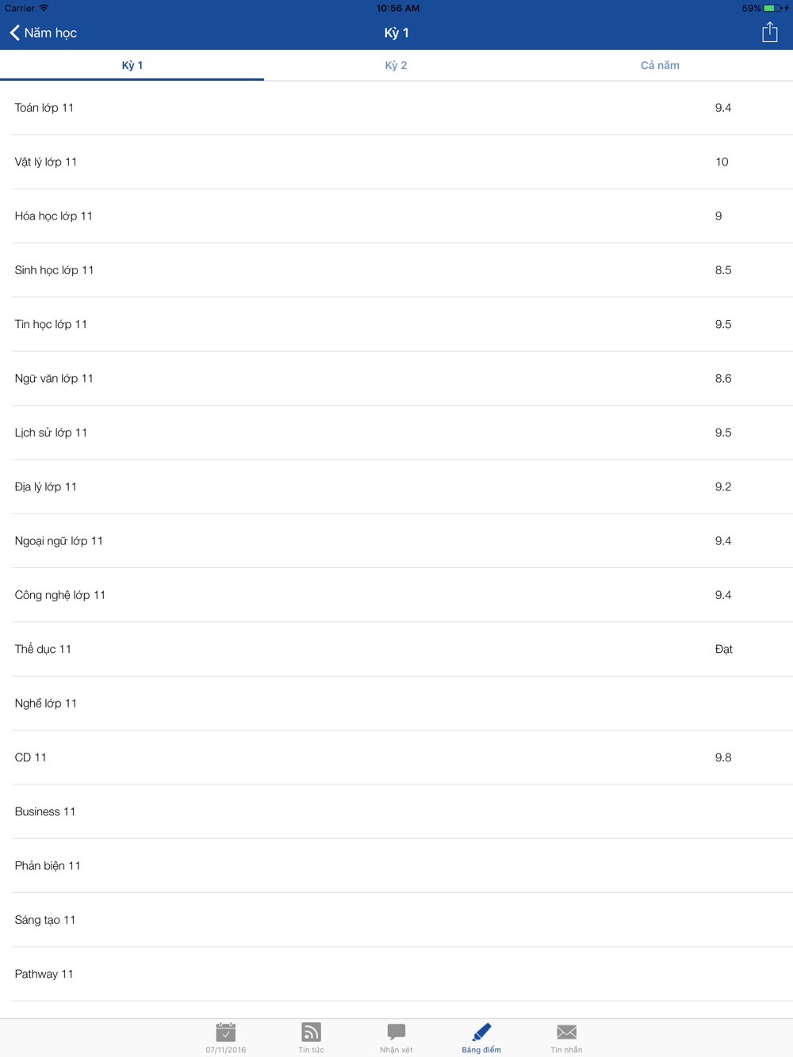Open the Vật lý lớp 11 row
793x1057 pixels.
[x=396, y=162]
